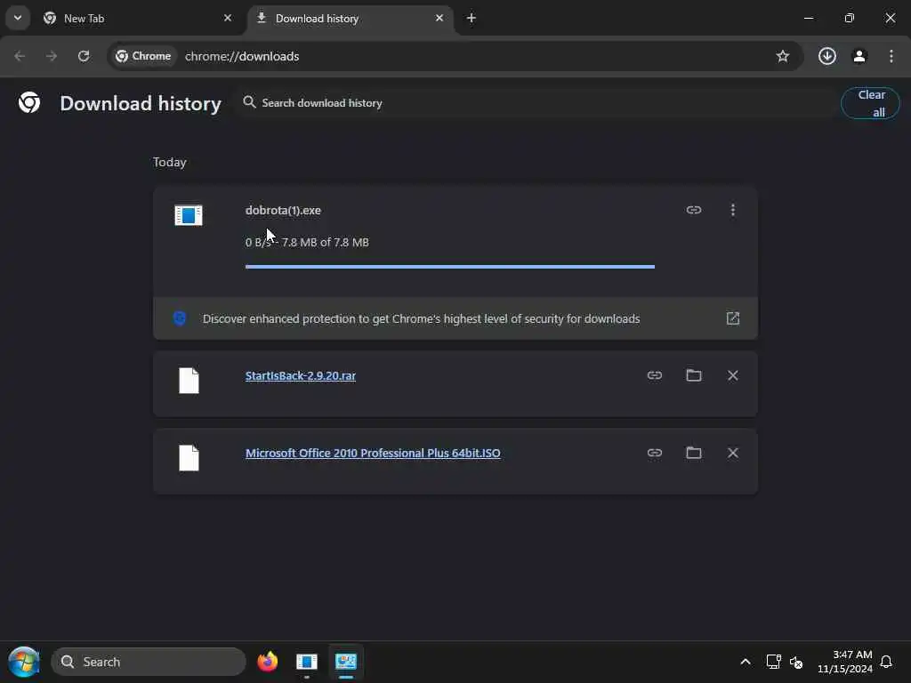Go back to previous page

[x=20, y=56]
